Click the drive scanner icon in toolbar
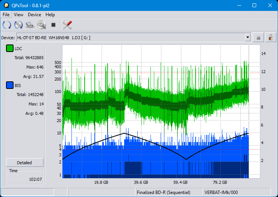The width and height of the screenshot is (278, 197). [x=30, y=25]
